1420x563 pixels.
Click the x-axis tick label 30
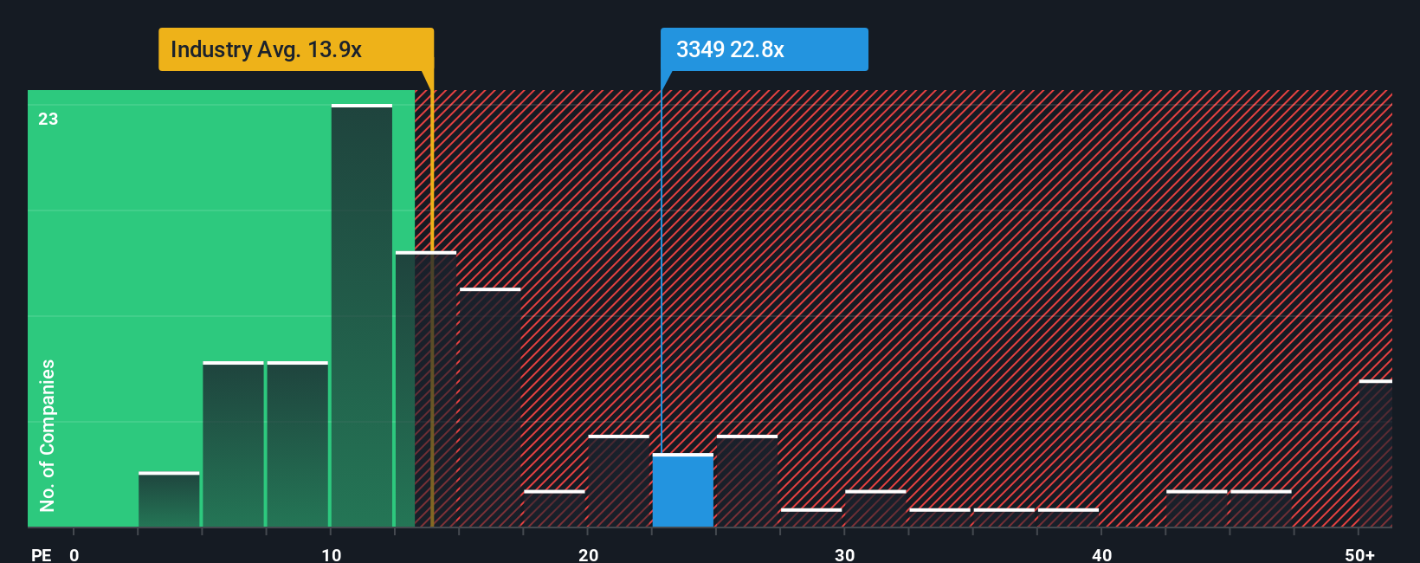[845, 554]
